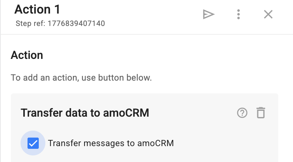Click the question mark circle icon

click(x=242, y=113)
